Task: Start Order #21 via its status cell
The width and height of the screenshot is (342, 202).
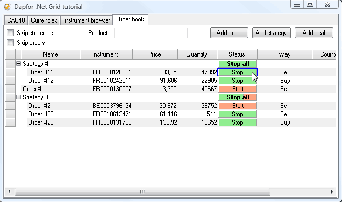Action: (x=238, y=106)
